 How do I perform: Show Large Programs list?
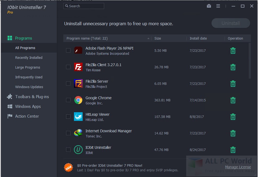pos(28,67)
